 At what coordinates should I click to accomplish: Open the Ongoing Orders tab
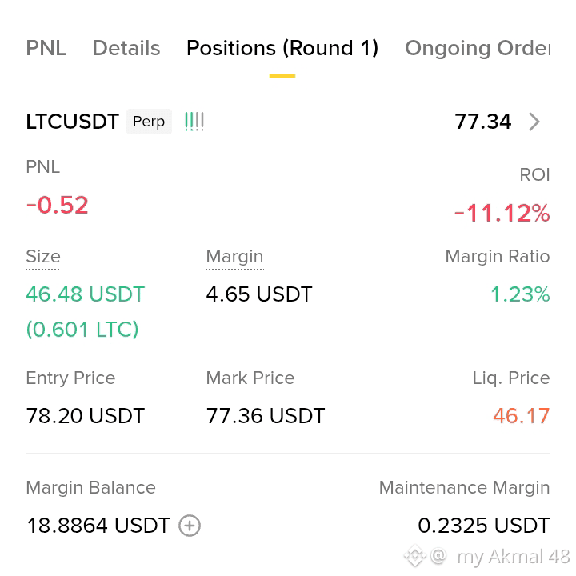pos(478,48)
